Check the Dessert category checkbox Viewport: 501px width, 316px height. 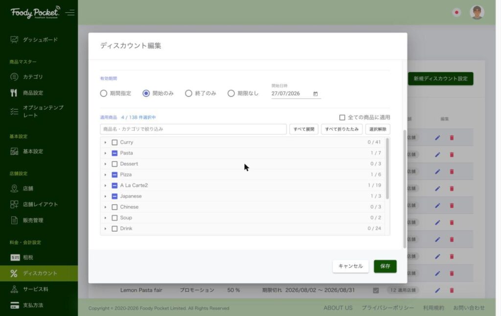(114, 164)
